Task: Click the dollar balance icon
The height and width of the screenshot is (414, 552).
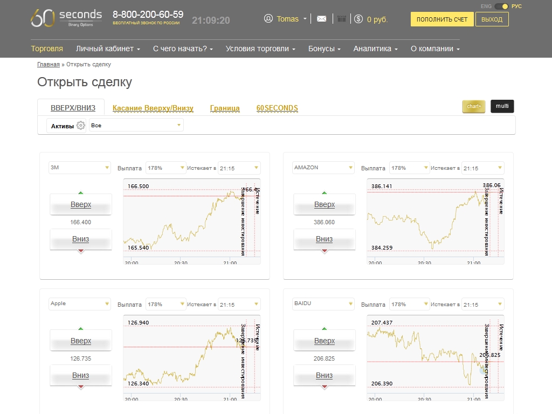Action: point(358,19)
